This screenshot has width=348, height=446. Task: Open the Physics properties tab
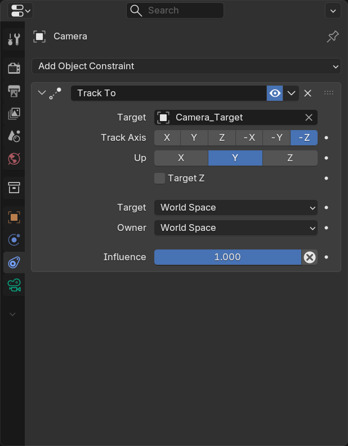(14, 240)
